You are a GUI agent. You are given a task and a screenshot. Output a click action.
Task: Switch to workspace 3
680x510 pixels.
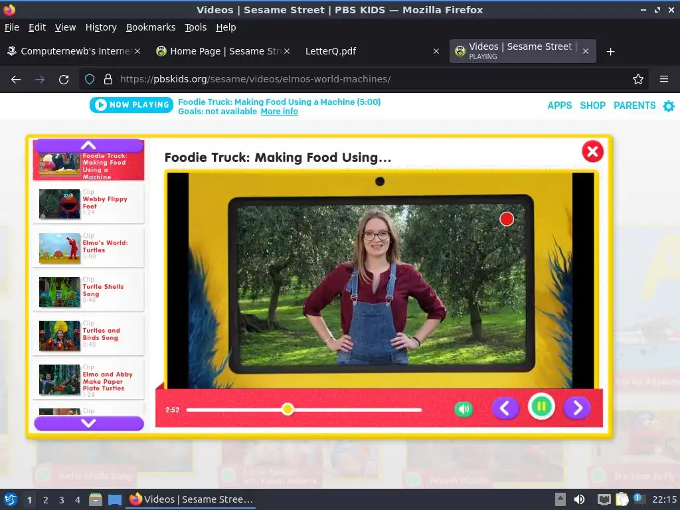point(62,500)
